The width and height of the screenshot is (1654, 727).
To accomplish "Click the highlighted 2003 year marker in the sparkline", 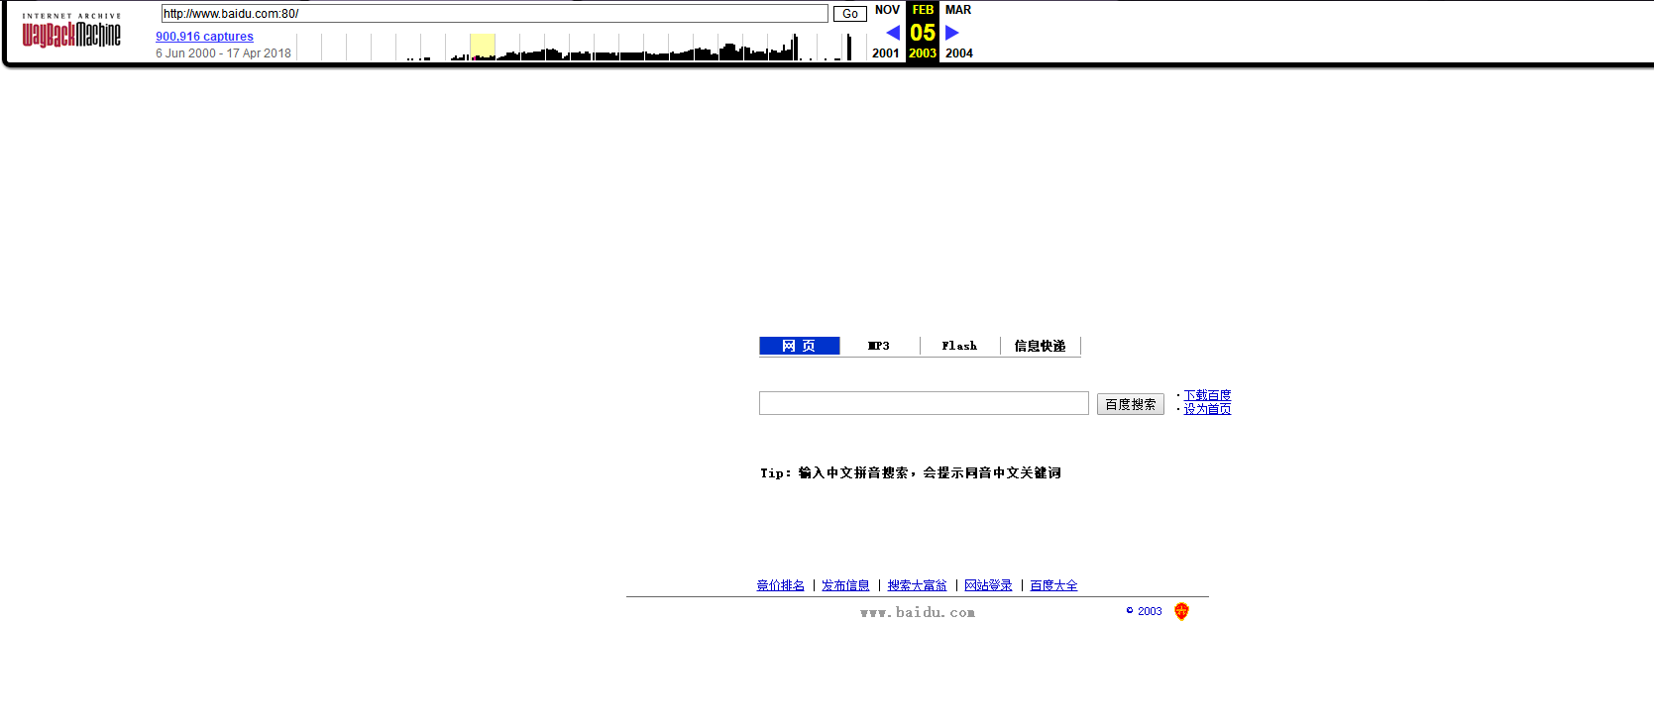I will (483, 47).
